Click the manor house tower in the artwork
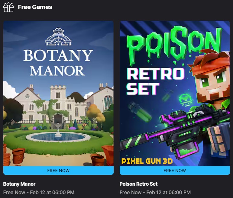 point(58,95)
